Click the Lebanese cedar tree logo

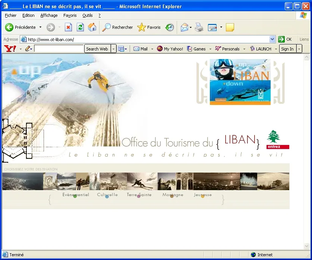coord(273,137)
